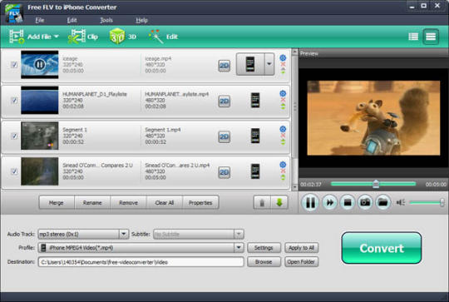Open the Add File dropdown arrow

click(x=57, y=37)
